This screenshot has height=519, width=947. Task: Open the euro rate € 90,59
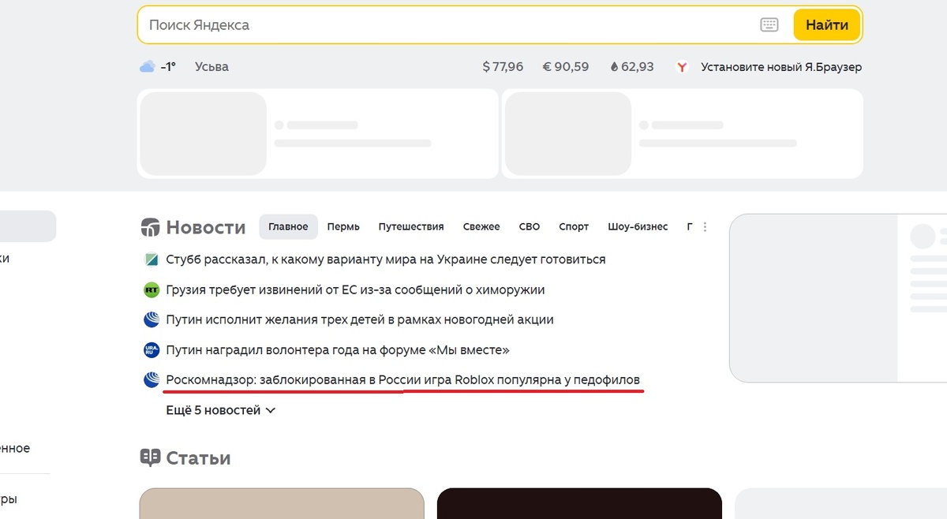click(566, 67)
